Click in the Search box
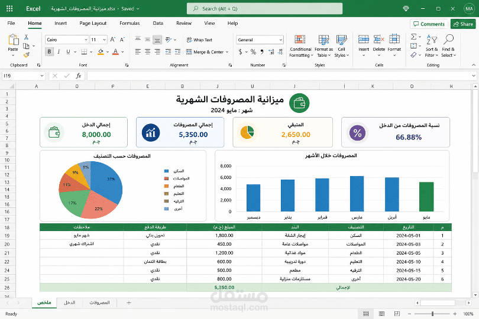The width and height of the screenshot is (479, 319). (264, 8)
